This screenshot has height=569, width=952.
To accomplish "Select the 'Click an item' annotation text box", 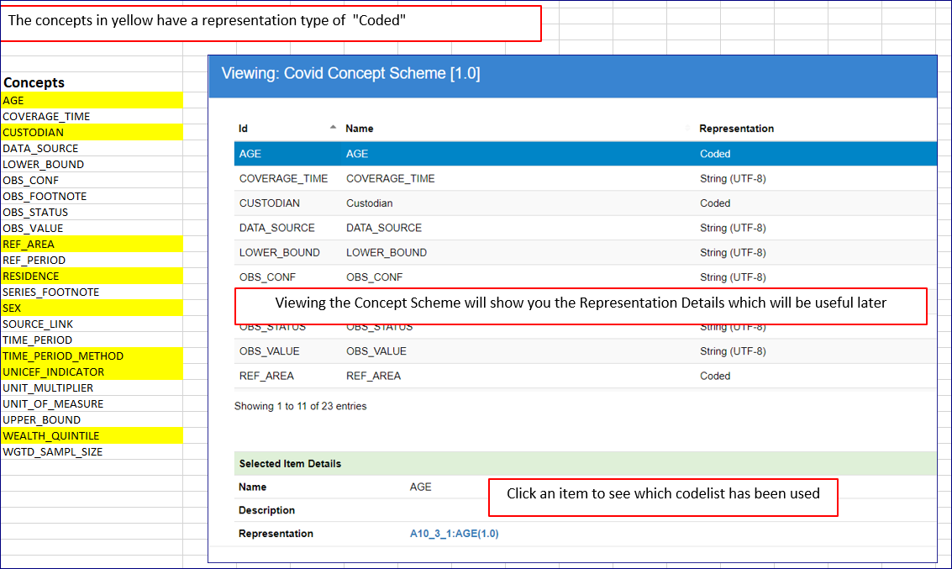I will (663, 495).
